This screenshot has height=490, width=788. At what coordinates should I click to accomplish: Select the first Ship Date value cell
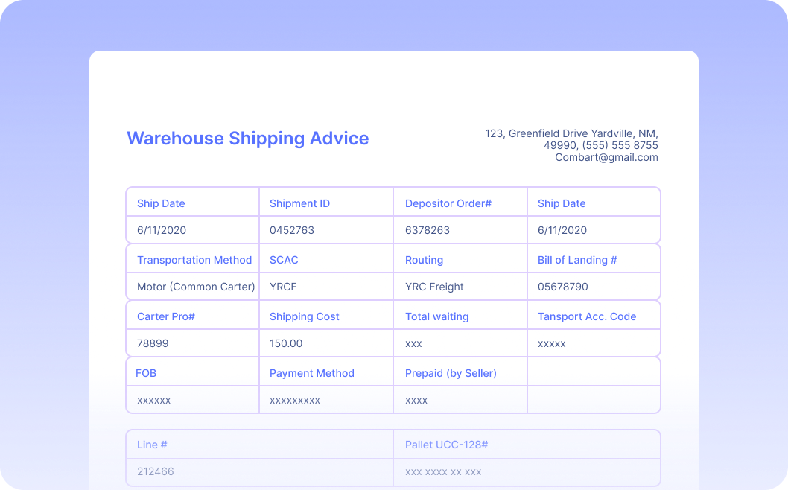coord(192,230)
